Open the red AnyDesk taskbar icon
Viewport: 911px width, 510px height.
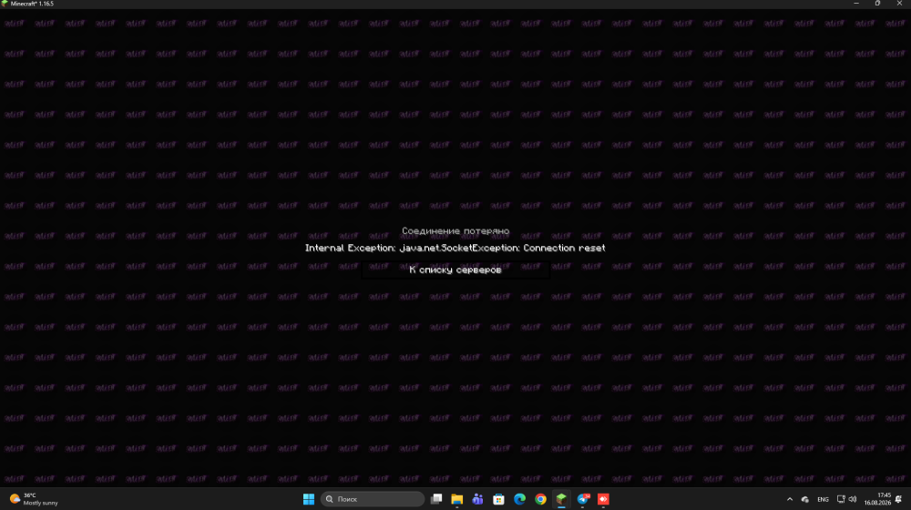[x=604, y=499]
